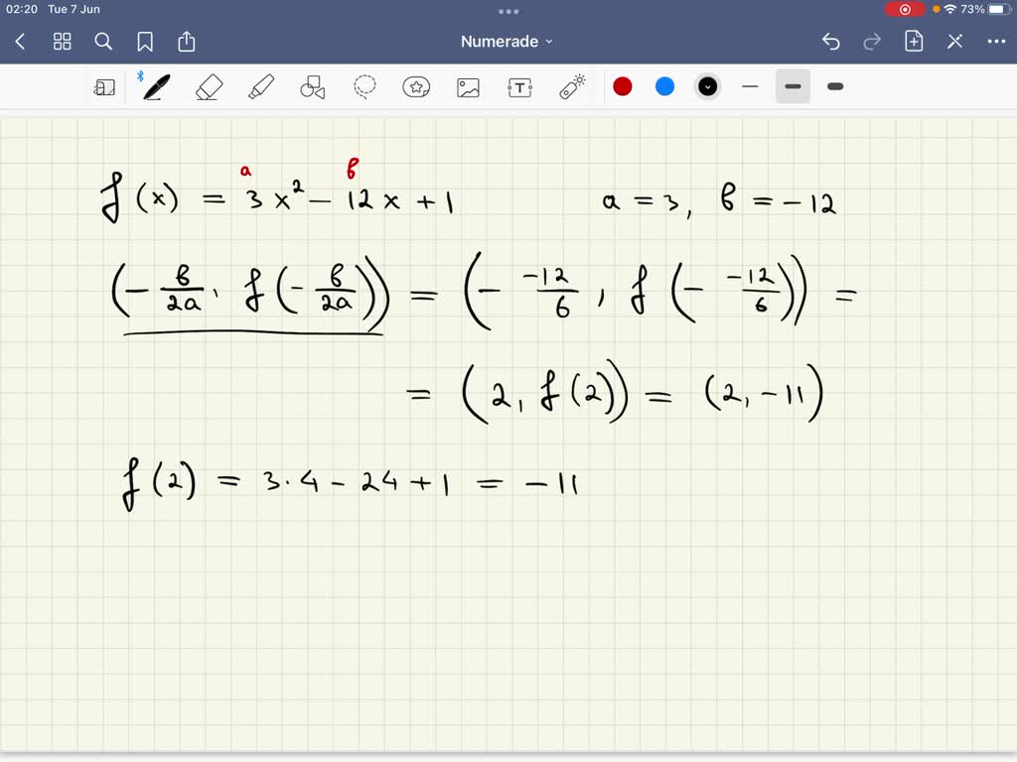Select the Laser pointer tool
The image size is (1017, 762).
(x=572, y=87)
